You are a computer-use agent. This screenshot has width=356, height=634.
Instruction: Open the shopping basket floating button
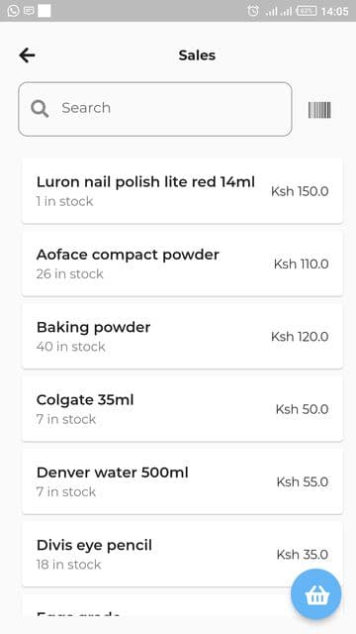tap(316, 594)
